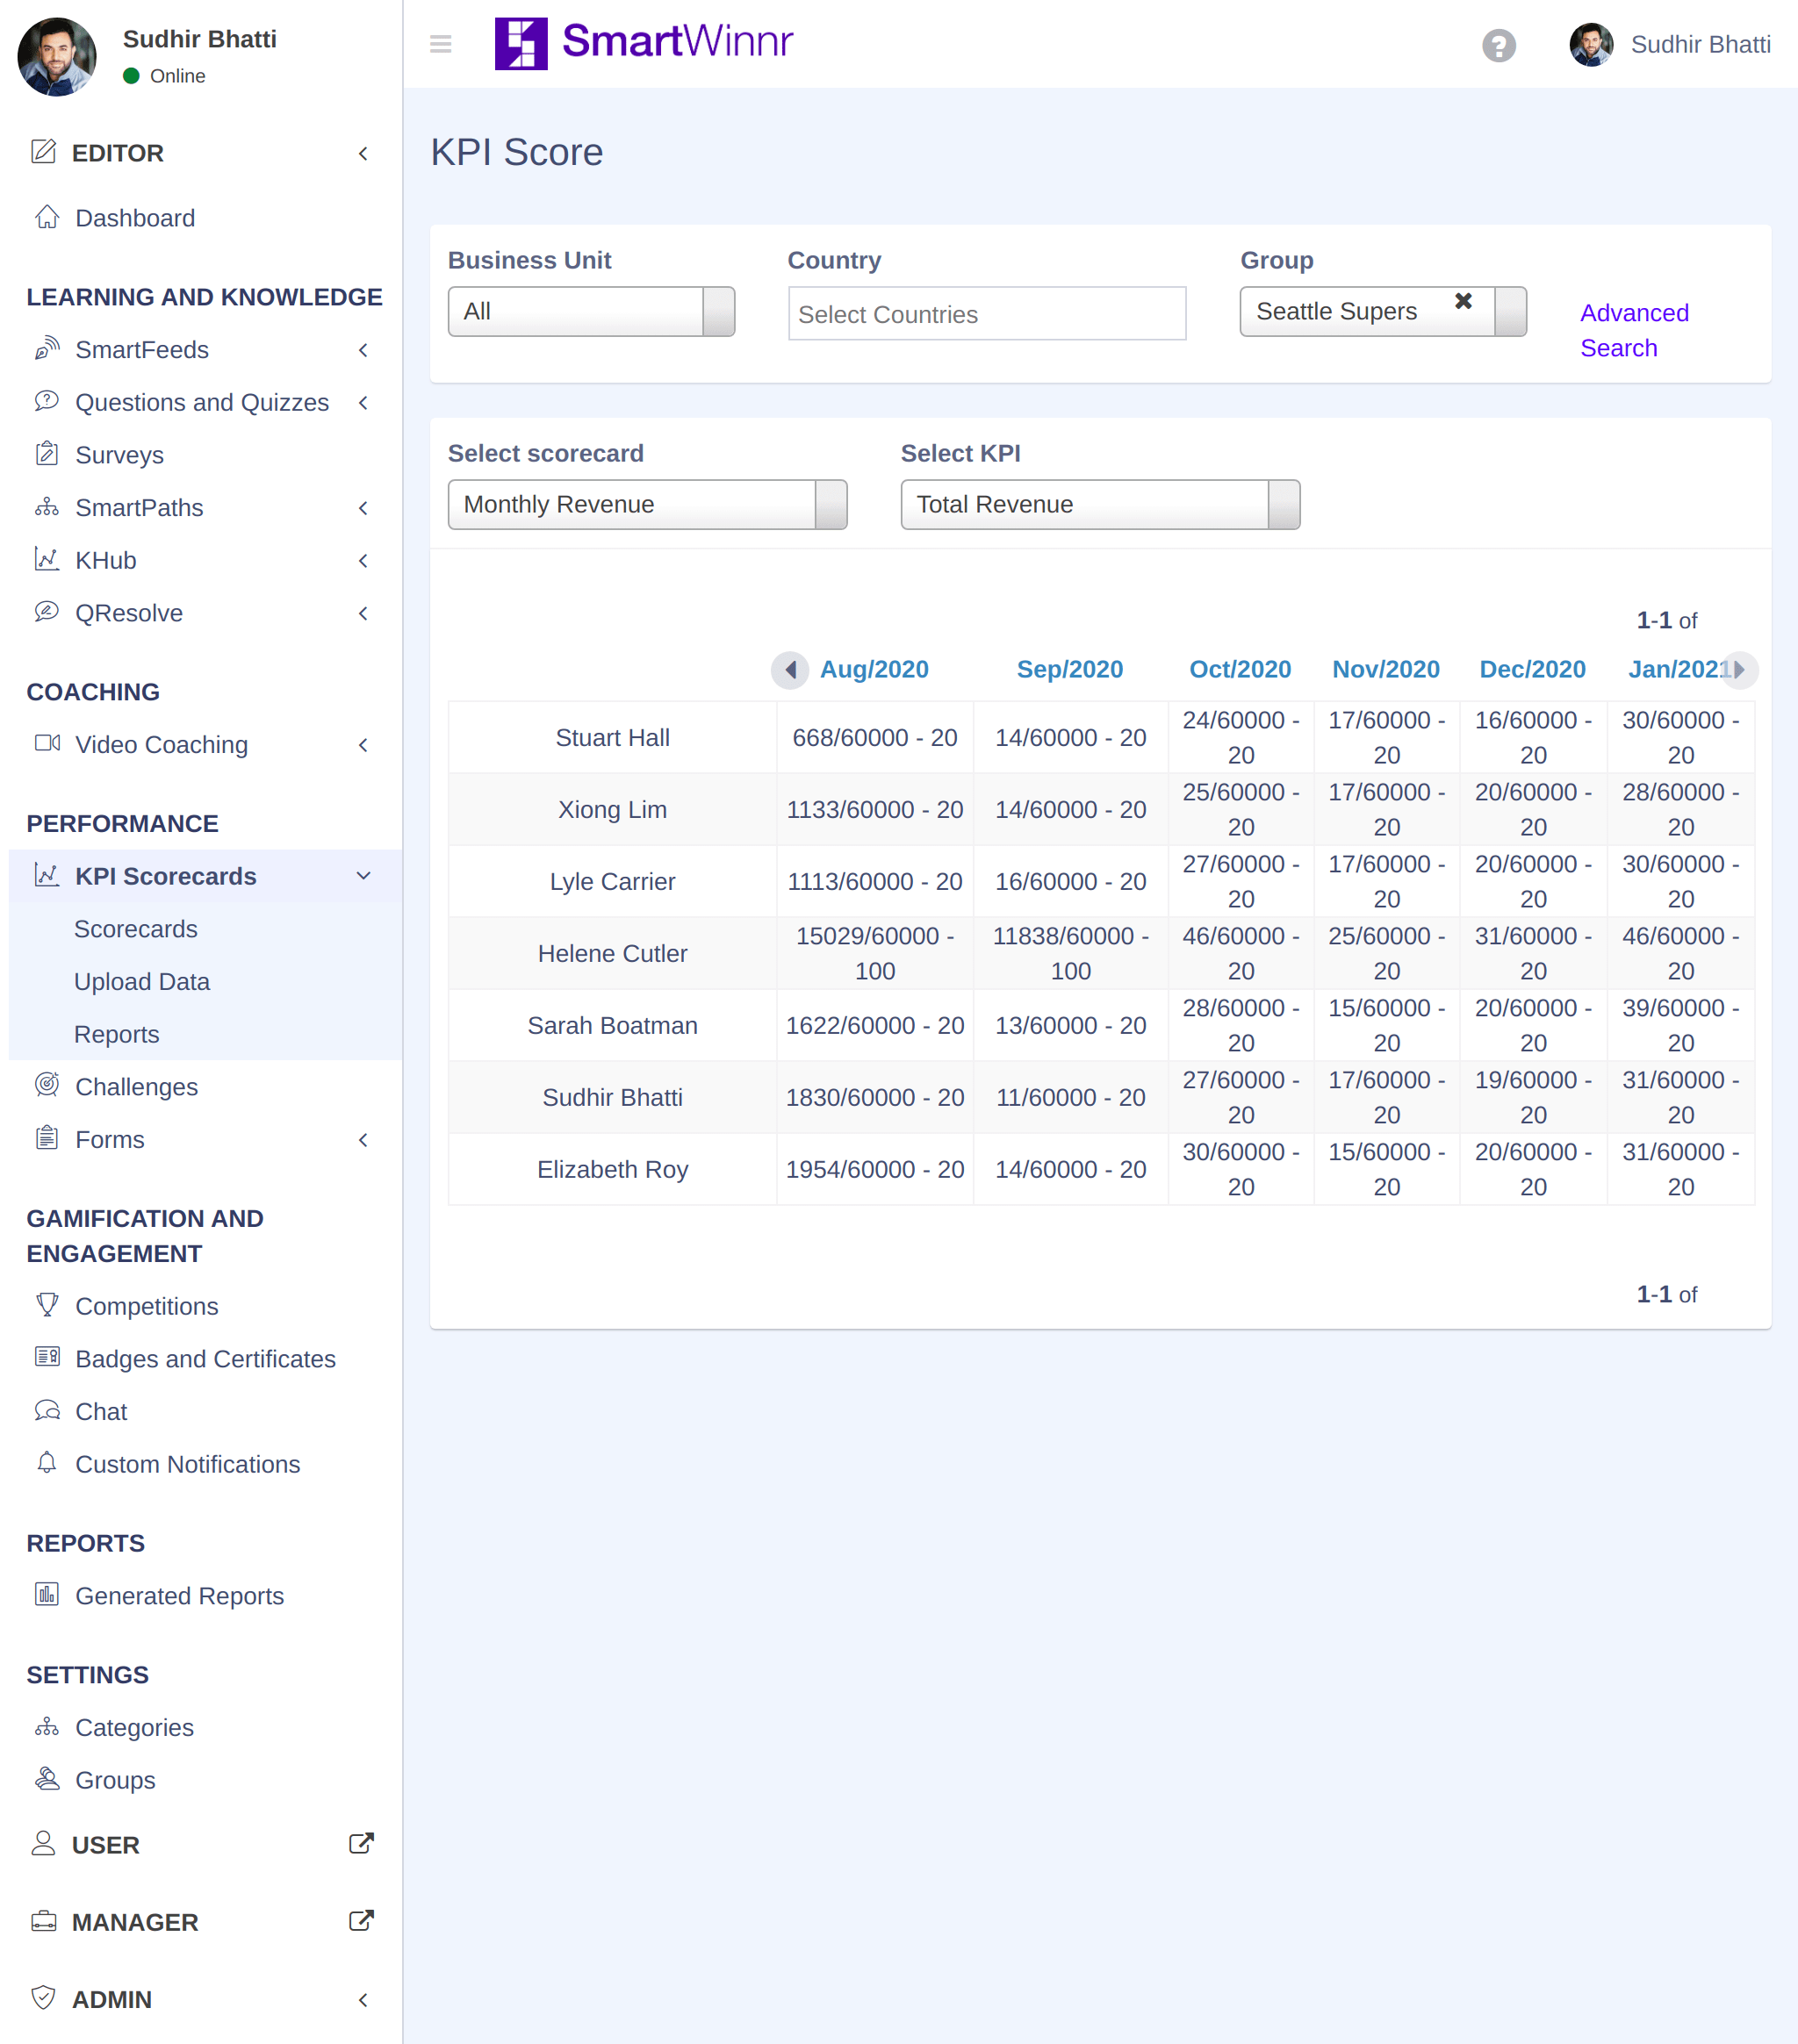Viewport: 1798px width, 2044px height.
Task: Open the Select KPI dropdown
Action: 1101,505
